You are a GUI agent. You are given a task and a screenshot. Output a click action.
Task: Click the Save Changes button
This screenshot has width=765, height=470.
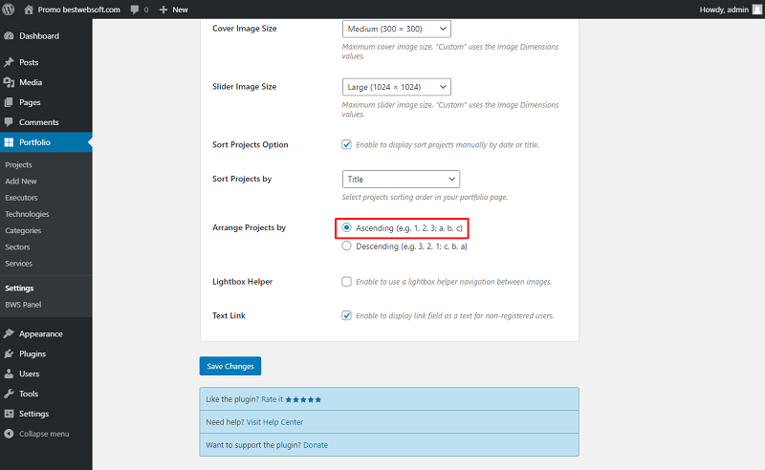230,366
